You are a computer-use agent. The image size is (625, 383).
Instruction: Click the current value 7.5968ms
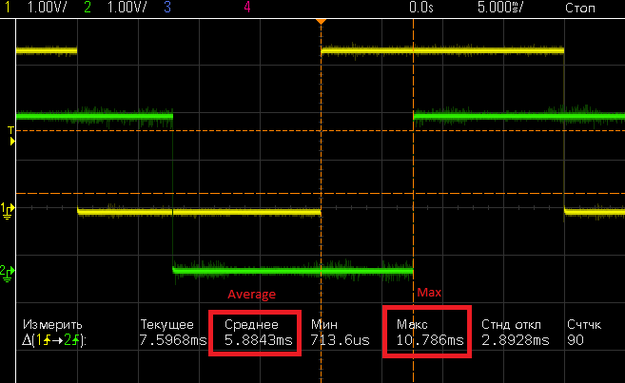(x=173, y=340)
